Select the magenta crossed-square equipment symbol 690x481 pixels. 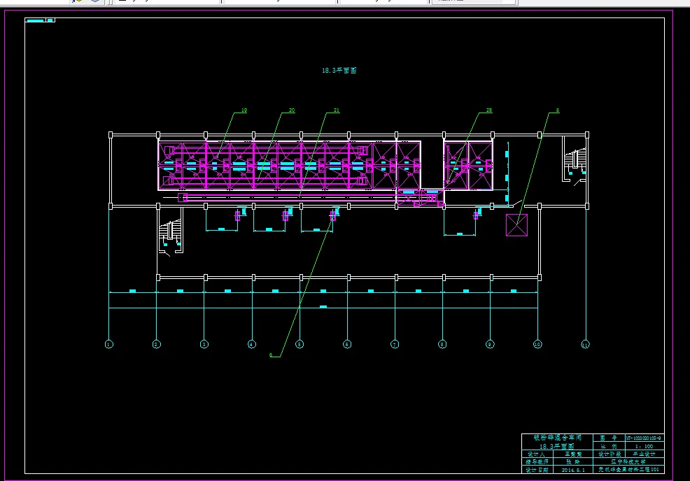[x=516, y=225]
